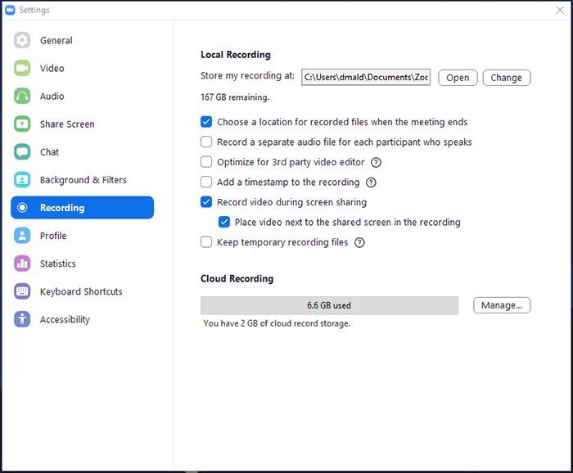This screenshot has height=473, width=573.
Task: Close the Settings window
Action: (560, 10)
